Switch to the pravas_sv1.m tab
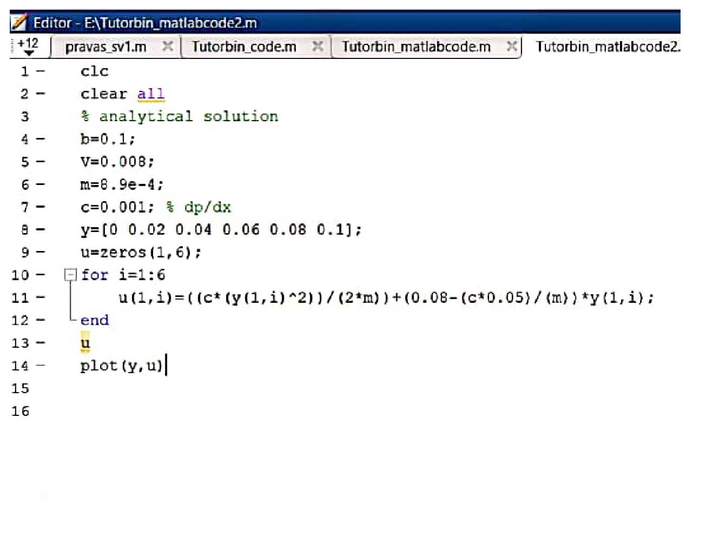The image size is (706, 543). [x=105, y=47]
